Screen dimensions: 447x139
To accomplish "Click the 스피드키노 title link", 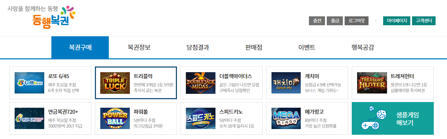I will (231, 112).
